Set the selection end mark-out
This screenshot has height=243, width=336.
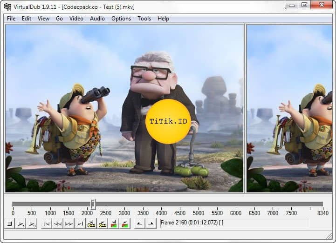(151, 224)
